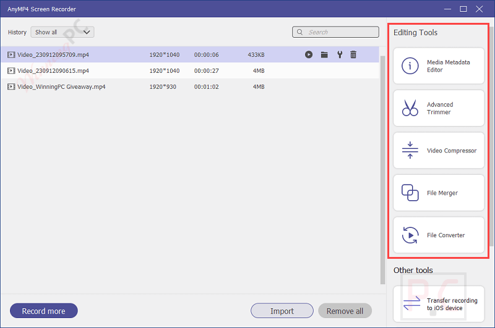495x328 pixels.
Task: Click the History label
Action: (x=17, y=32)
